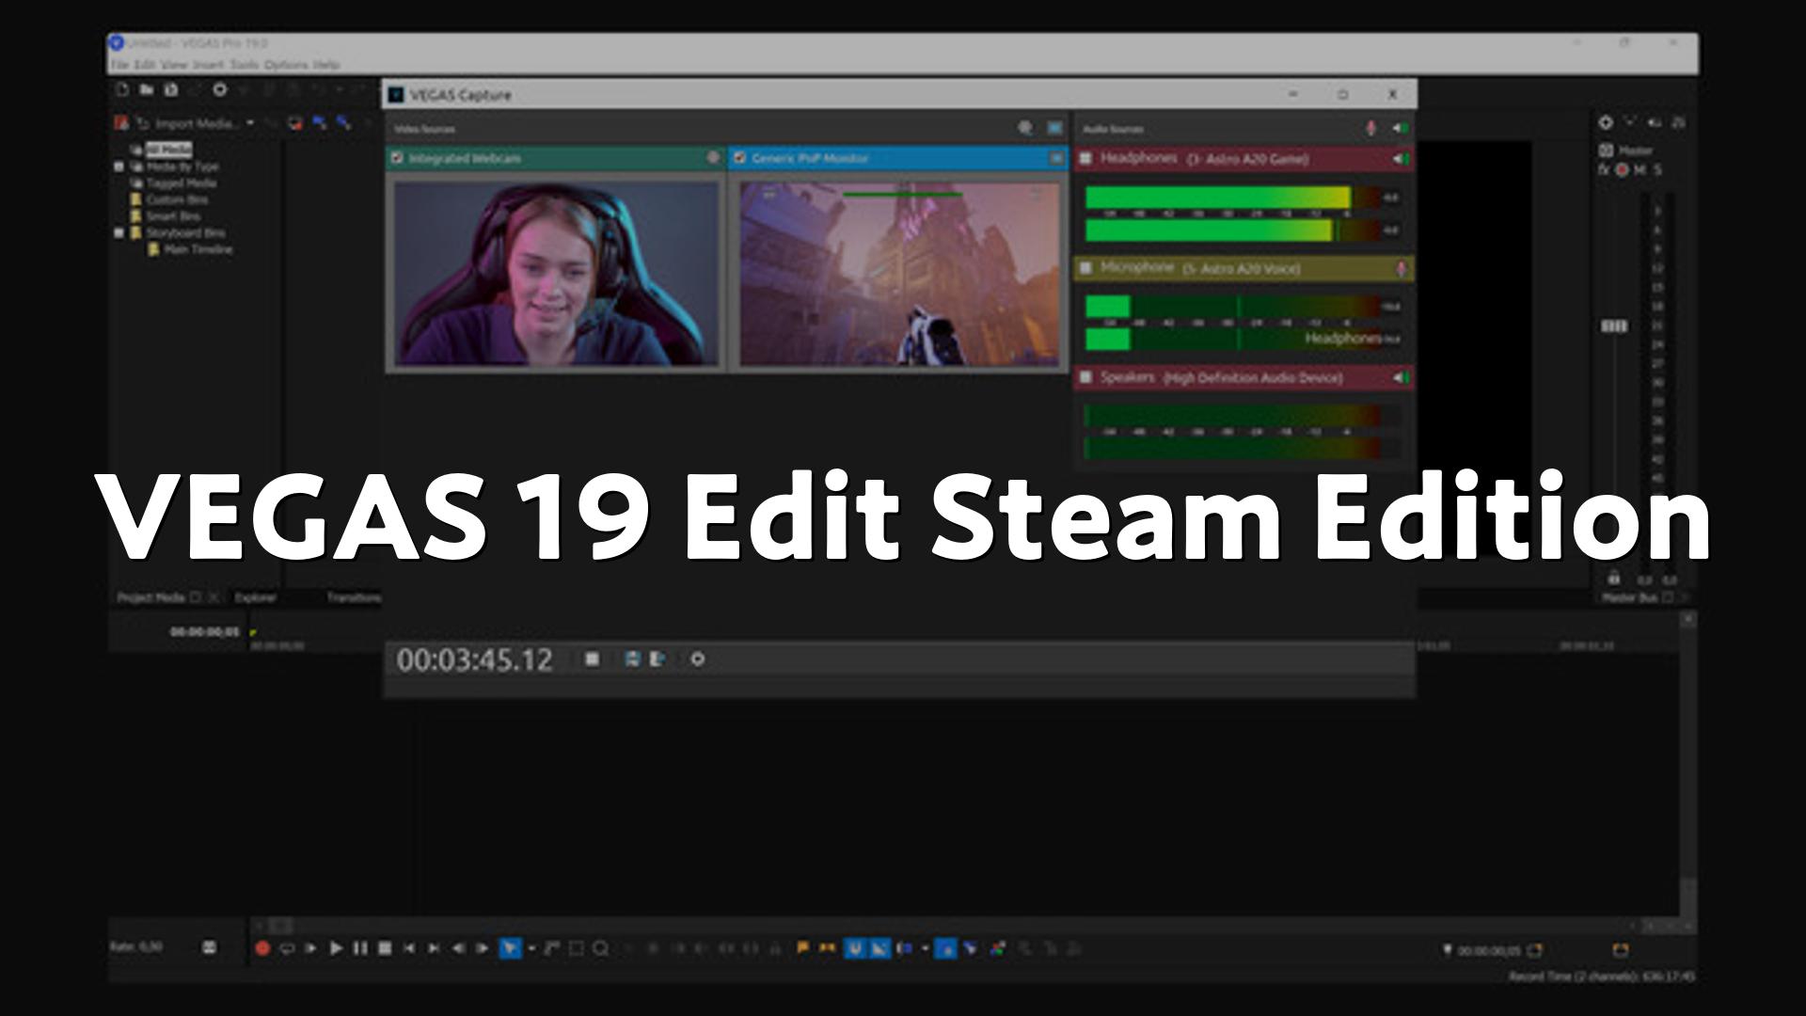
Task: Enable the Speakers audio source checkbox
Action: pos(1085,377)
